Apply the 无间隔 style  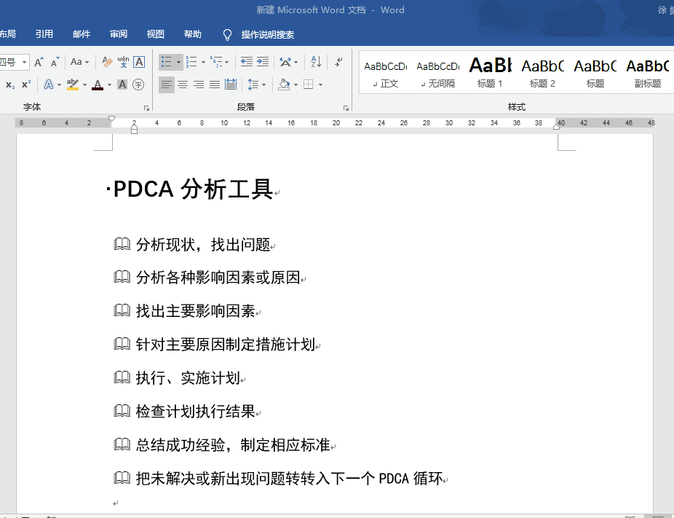[437, 72]
